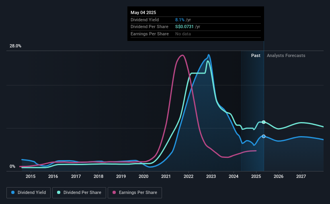
Task: Click the 2017 x-axis label
Action: (76, 176)
